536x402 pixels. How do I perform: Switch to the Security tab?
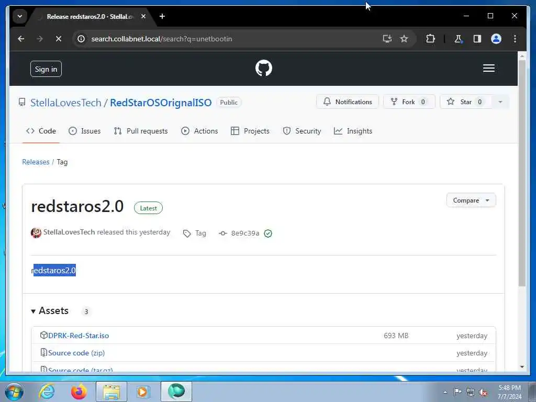[302, 131]
